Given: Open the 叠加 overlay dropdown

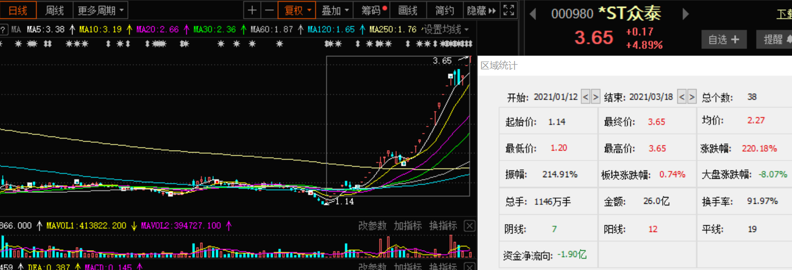Looking at the screenshot, I should coord(335,10).
